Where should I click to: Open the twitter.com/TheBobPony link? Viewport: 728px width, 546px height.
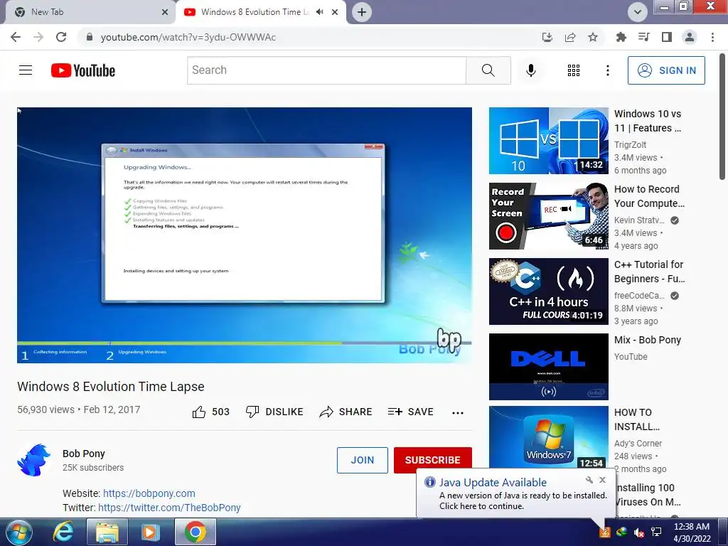click(169, 508)
